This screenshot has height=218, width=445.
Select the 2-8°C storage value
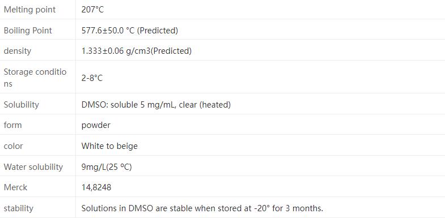(x=92, y=78)
